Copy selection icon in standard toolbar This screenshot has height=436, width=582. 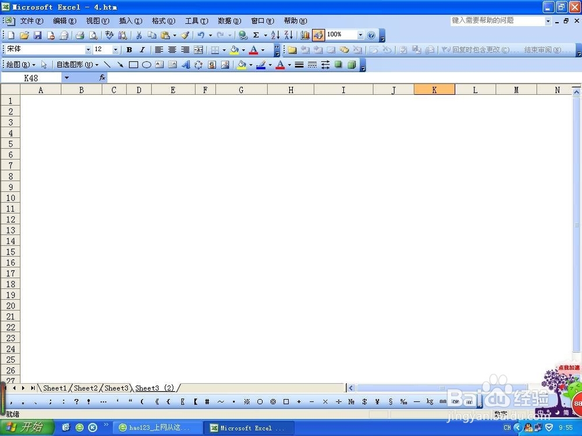point(152,35)
